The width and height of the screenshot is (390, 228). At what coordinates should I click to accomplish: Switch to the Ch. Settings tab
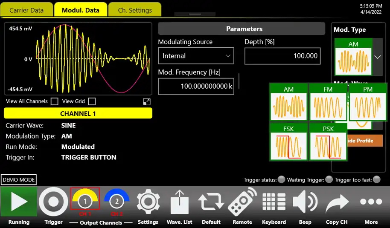coord(135,10)
